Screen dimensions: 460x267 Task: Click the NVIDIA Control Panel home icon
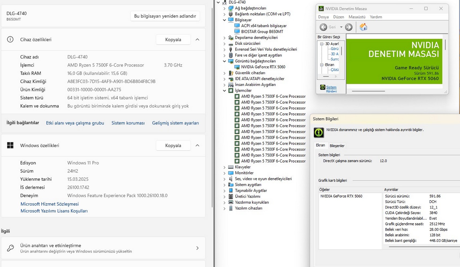tap(363, 27)
